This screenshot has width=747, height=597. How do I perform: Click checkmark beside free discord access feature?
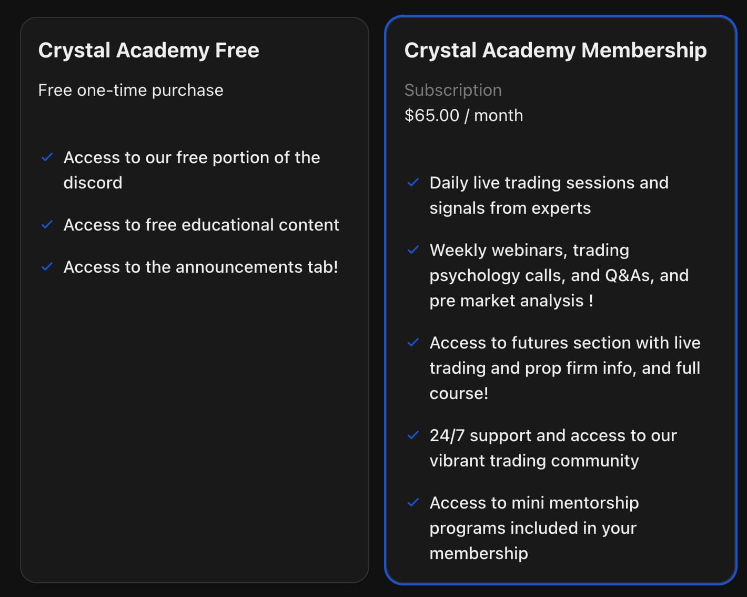47,157
